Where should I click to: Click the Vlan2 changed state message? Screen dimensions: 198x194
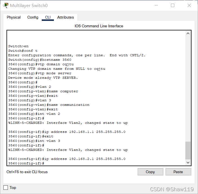coord(68,123)
